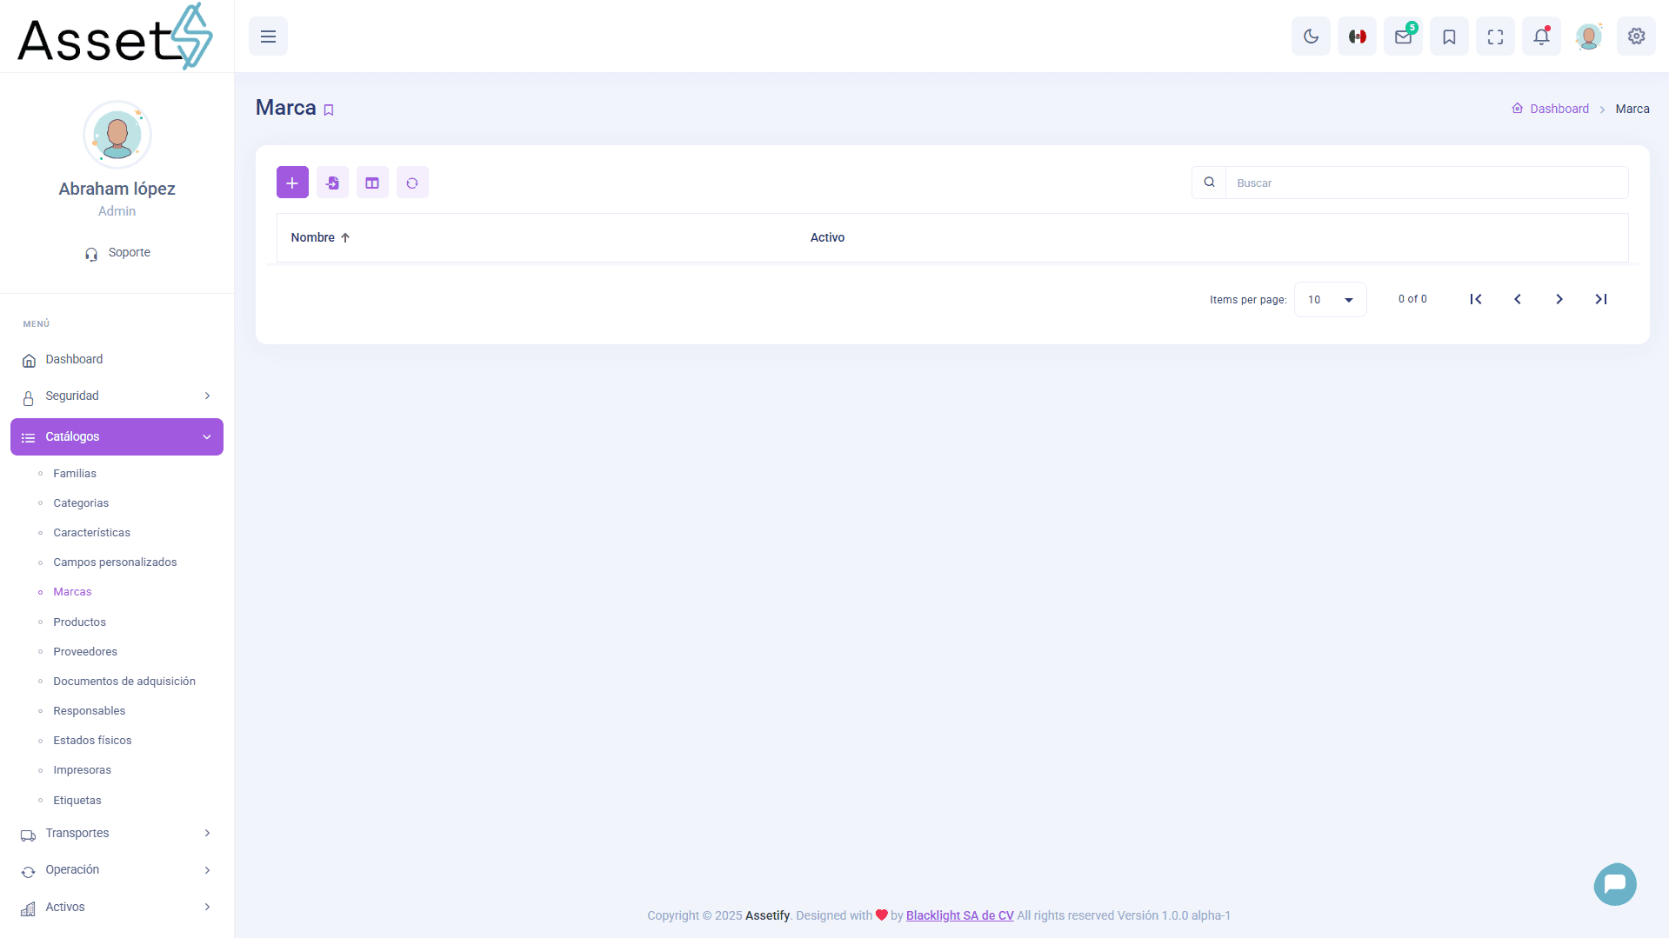The height and width of the screenshot is (938, 1669).
Task: Open the inbox with 5 unread messages
Action: [1403, 36]
